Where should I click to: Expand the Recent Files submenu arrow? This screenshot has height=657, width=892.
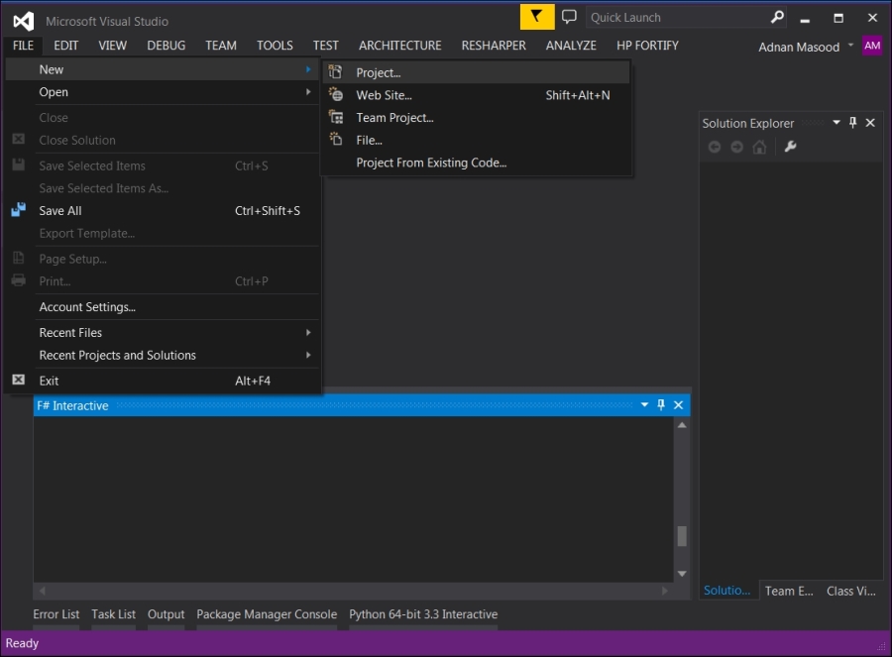tap(308, 332)
